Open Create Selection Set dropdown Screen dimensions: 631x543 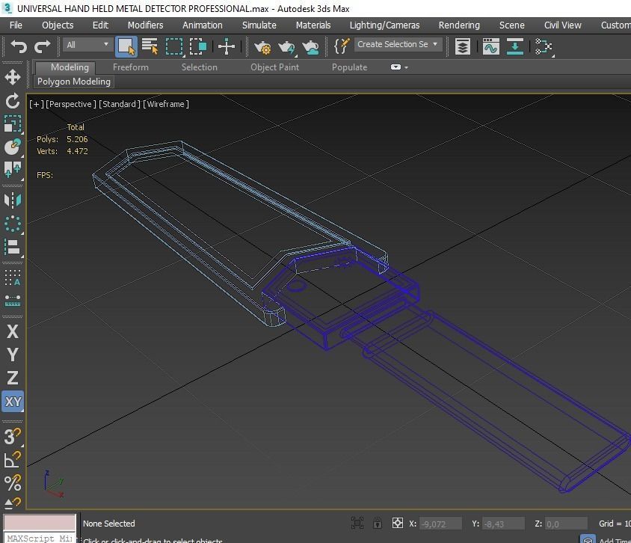coord(398,44)
